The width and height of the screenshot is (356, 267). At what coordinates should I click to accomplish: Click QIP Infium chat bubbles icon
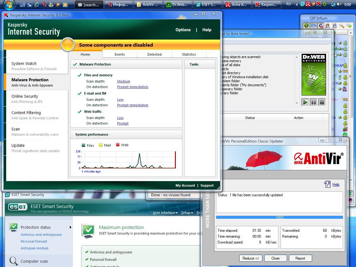click(x=349, y=26)
